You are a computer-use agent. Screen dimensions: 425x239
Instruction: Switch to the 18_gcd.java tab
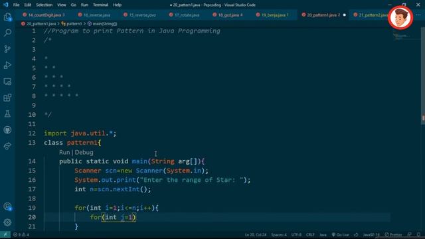click(x=230, y=15)
